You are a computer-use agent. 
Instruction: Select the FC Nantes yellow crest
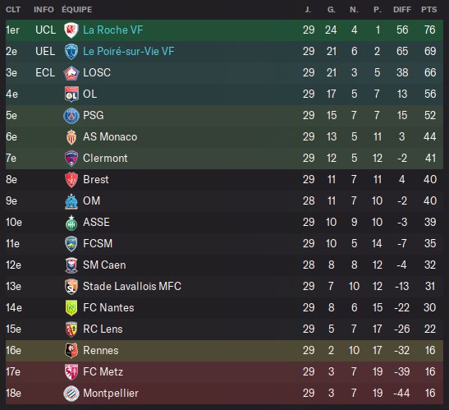click(71, 308)
